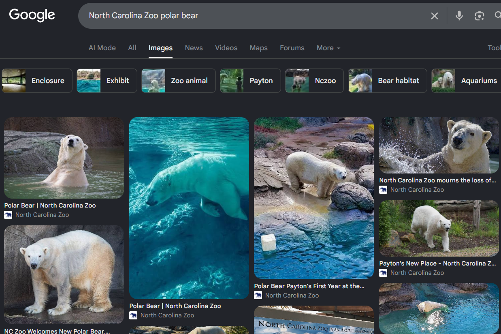The image size is (501, 334).
Task: Click zoo favicon under 'North Carolina Zoo mourns' result
Action: [383, 190]
